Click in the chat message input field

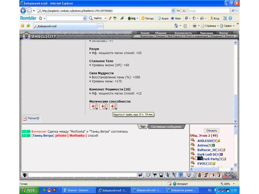click(x=83, y=175)
